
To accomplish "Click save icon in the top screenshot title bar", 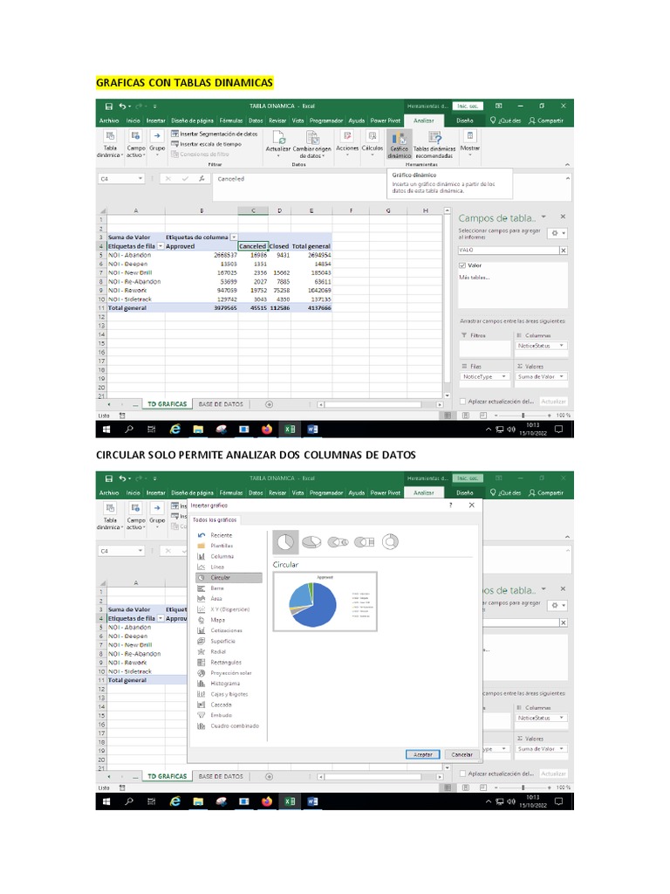I will point(109,106).
